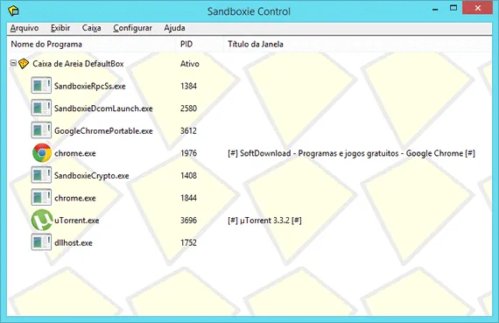Open the Exibir menu
Screen dimensions: 499x323
coord(60,28)
